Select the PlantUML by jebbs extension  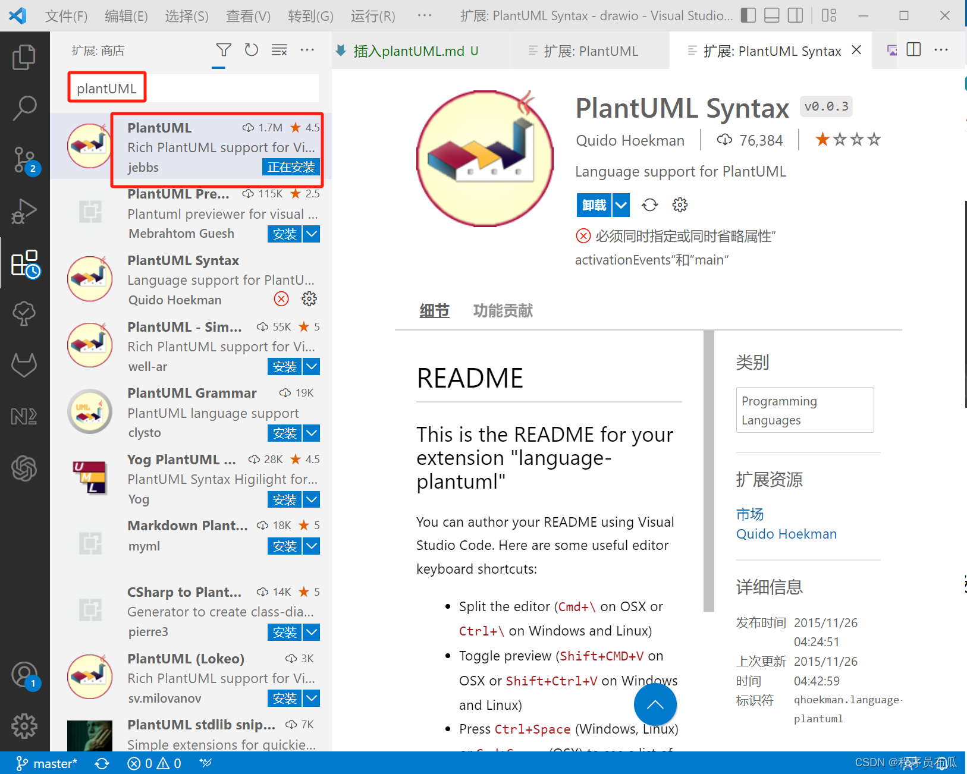point(191,146)
